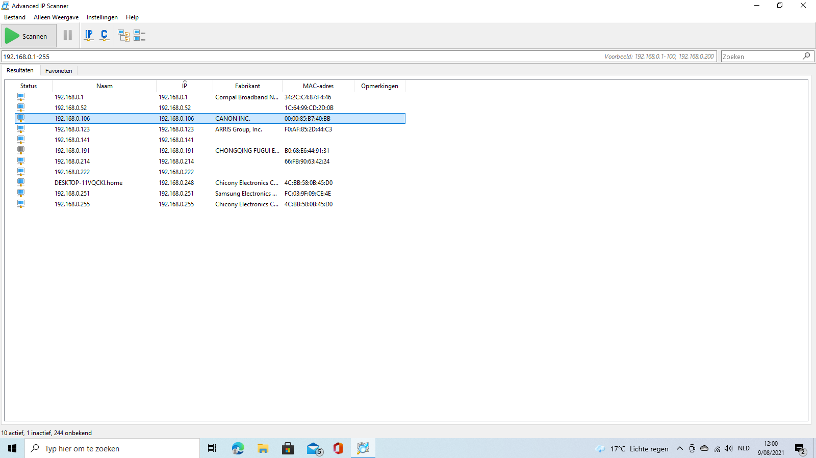Viewport: 816px width, 458px height.
Task: Click status icon of 192.168.0.255 row
Action: click(21, 204)
